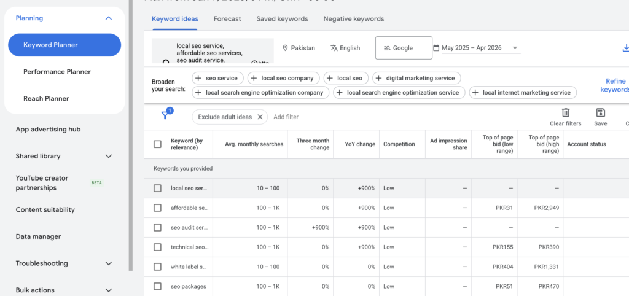The image size is (629, 296).
Task: Click the Save floppy disk icon
Action: pos(600,112)
